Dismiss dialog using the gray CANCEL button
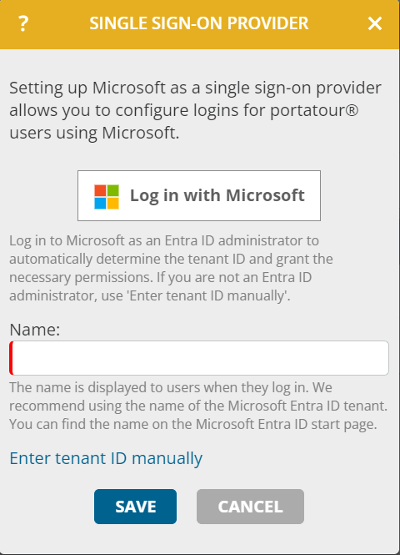The height and width of the screenshot is (555, 400). coord(250,507)
